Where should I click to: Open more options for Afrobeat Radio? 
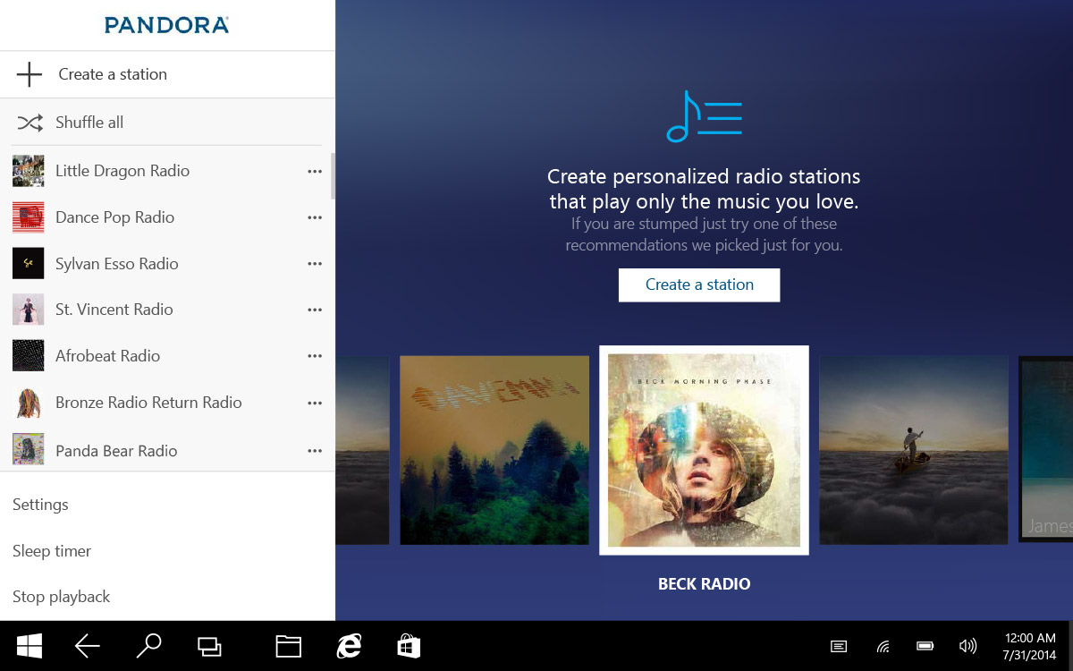pos(315,356)
